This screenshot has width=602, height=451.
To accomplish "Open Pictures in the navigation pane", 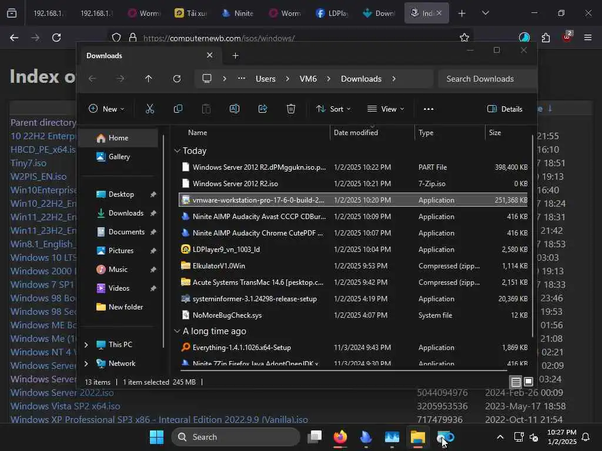I will coord(121,251).
